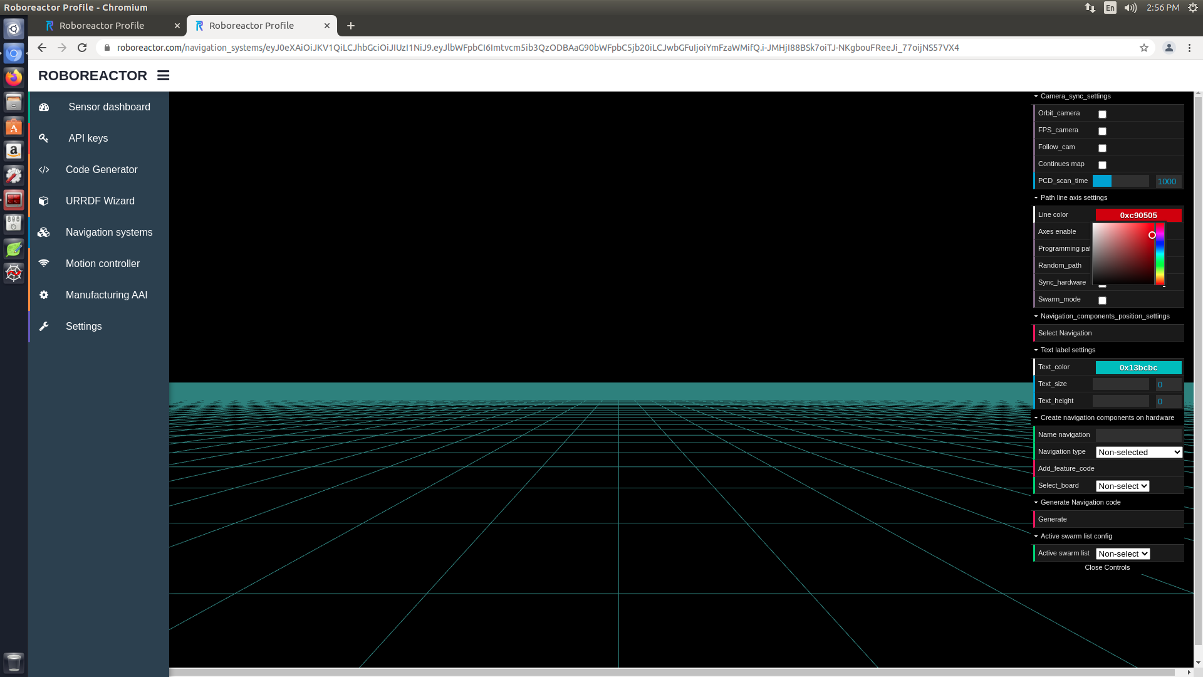Click Close Controls
Viewport: 1203px width, 677px height.
click(1107, 567)
